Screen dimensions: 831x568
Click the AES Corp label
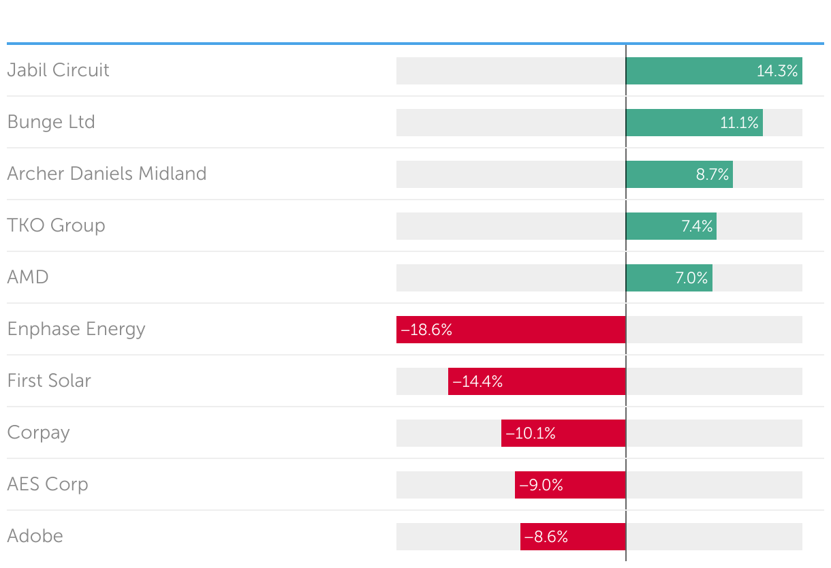[x=48, y=484]
